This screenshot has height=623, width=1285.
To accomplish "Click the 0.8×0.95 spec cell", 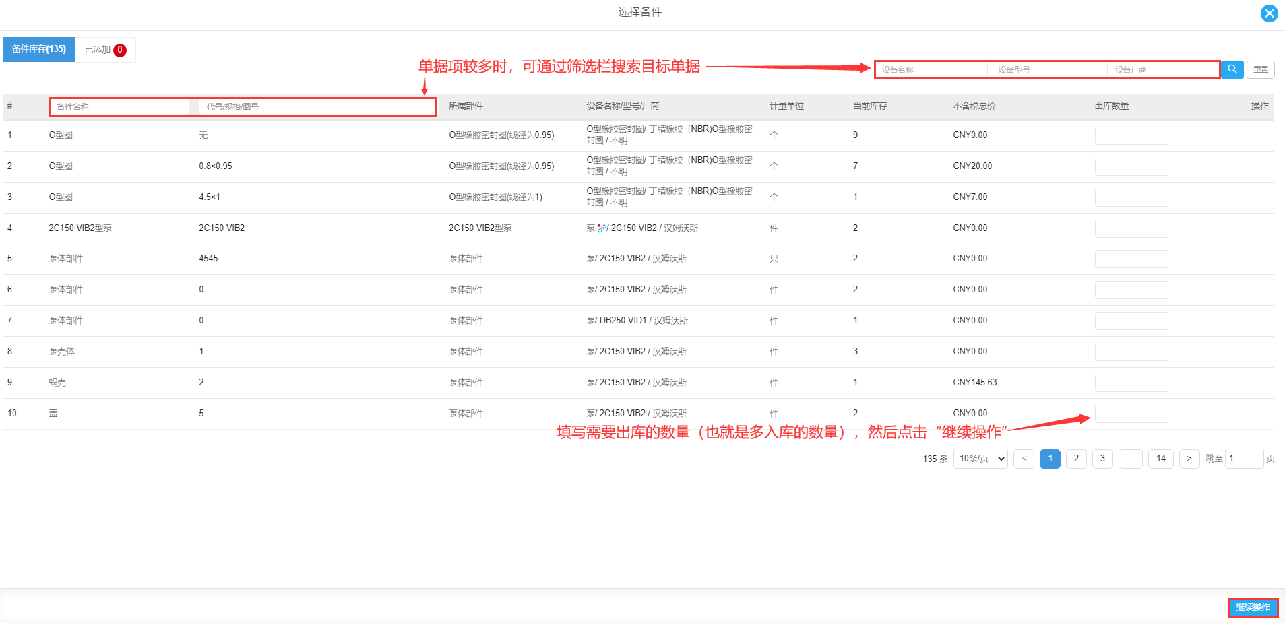I will point(216,166).
